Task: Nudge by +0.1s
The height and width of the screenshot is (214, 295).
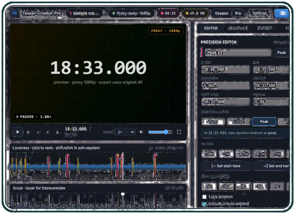Action: point(260,154)
